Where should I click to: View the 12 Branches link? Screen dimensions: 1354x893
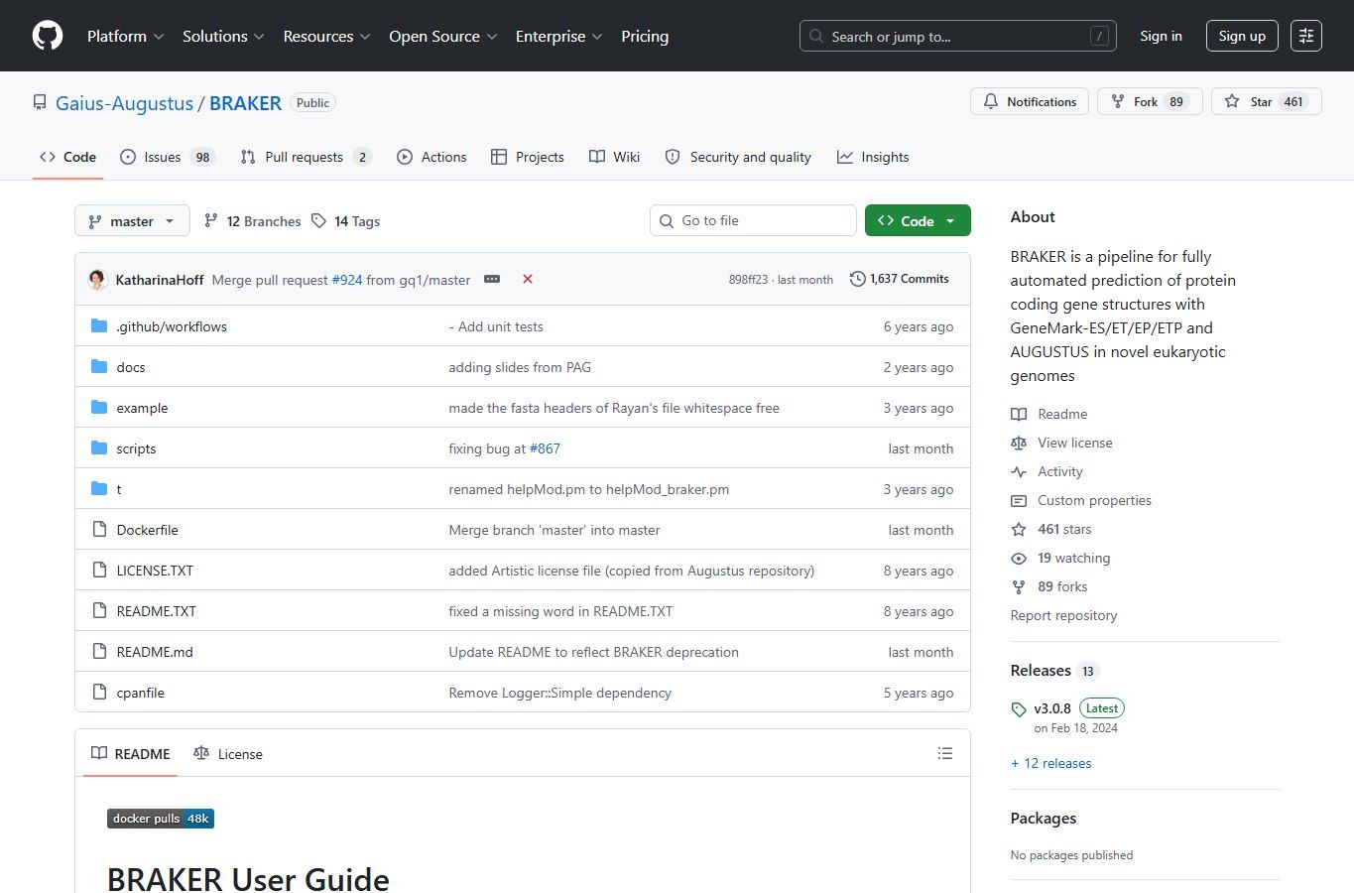253,221
